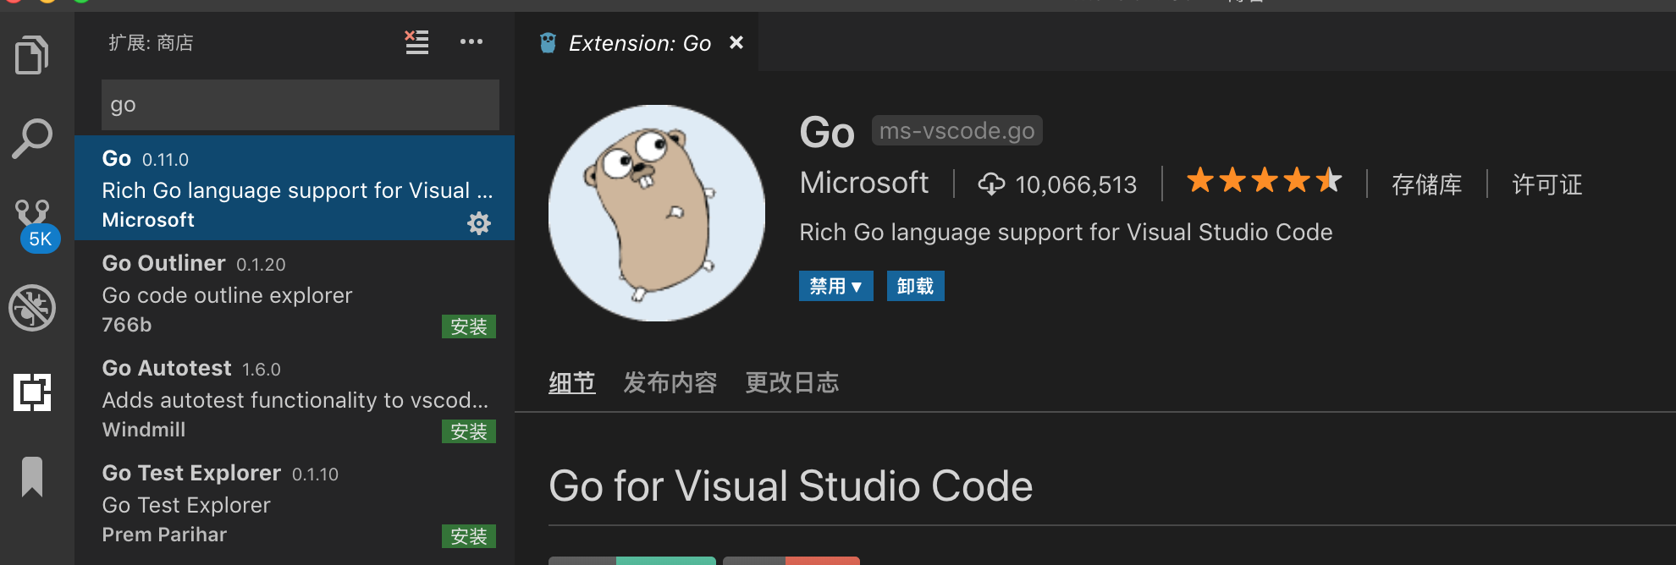
Task: Open the Search magnifier in activity bar
Action: (x=32, y=138)
